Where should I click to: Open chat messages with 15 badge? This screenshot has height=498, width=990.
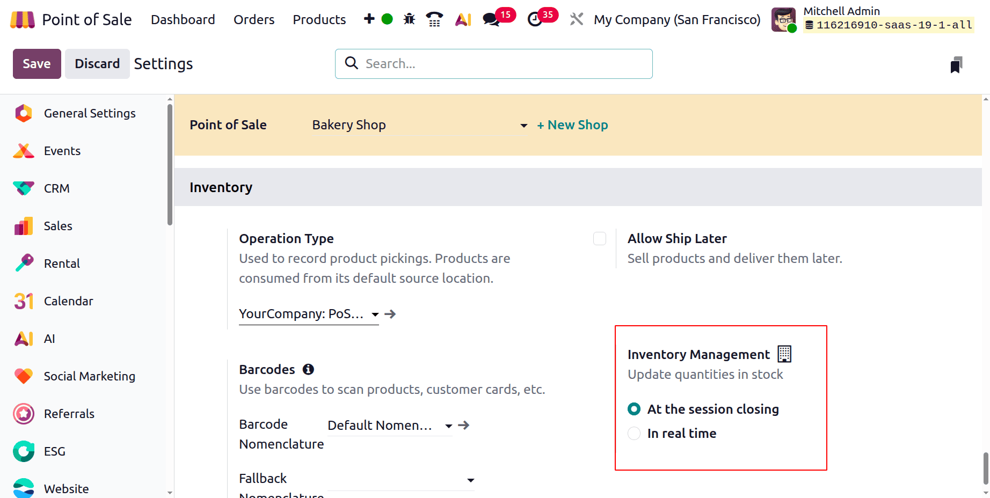pos(499,18)
